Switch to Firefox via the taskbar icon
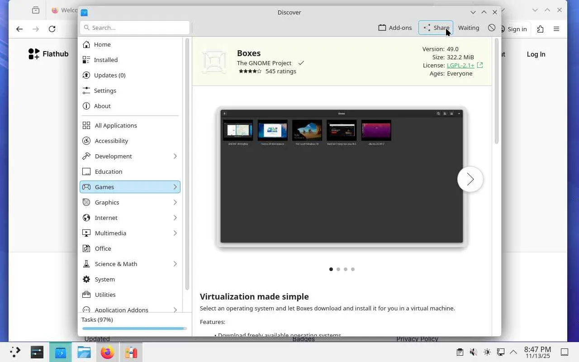The width and height of the screenshot is (579, 362). 108,352
